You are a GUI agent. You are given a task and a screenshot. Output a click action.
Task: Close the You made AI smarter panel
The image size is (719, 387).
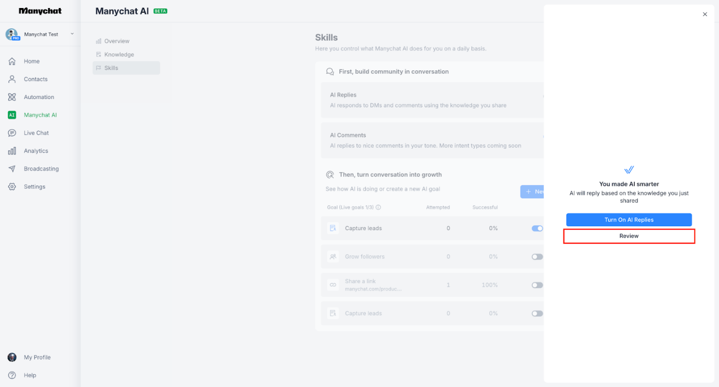click(x=704, y=15)
